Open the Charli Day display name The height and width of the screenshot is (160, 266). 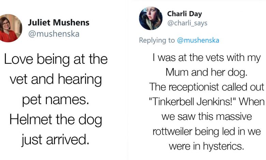click(184, 14)
